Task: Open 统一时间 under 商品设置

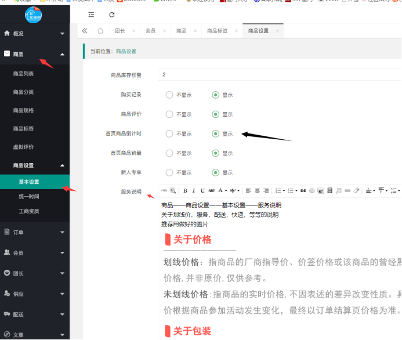Action: click(29, 197)
